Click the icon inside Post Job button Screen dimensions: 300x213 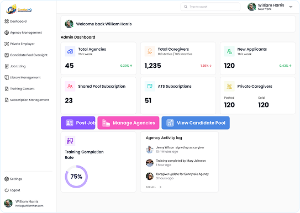coord(70,123)
